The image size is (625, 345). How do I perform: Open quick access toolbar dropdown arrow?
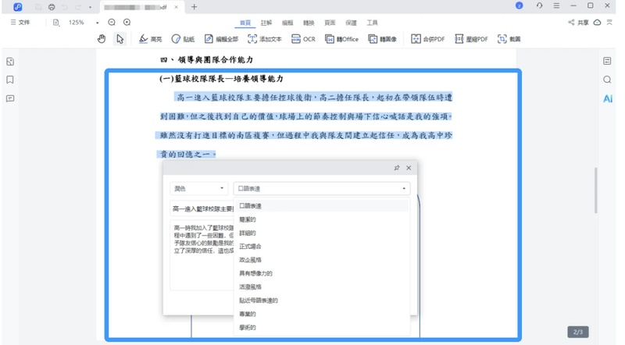point(90,7)
